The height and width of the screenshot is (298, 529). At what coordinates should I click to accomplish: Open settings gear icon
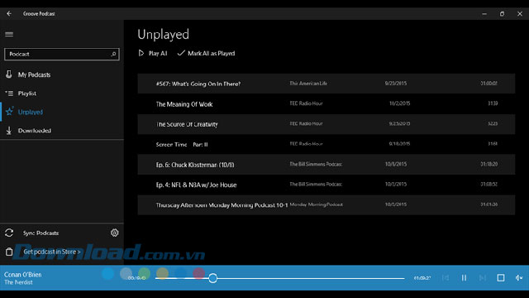pyautogui.click(x=115, y=233)
